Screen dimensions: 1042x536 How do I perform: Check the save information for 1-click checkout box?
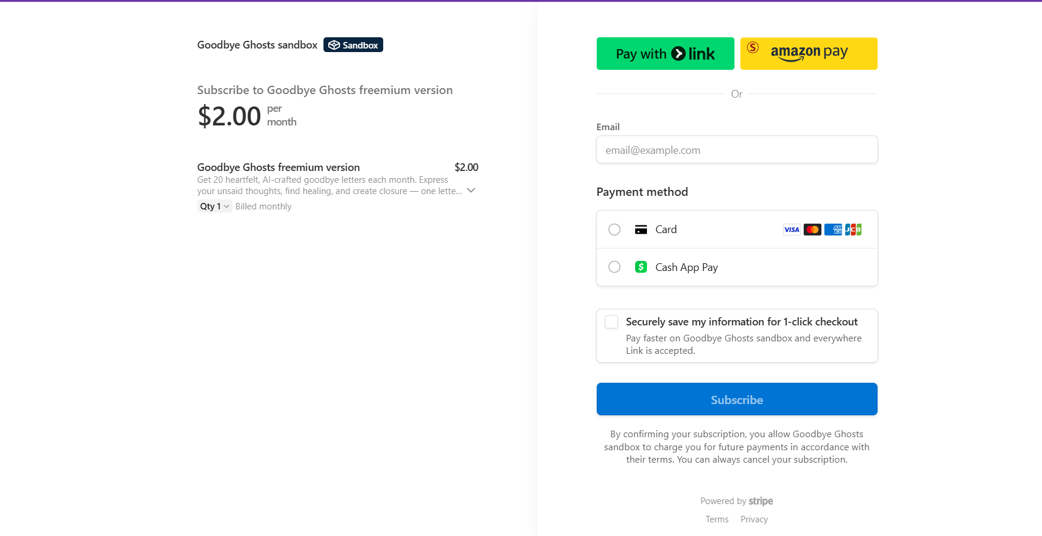pyautogui.click(x=611, y=322)
